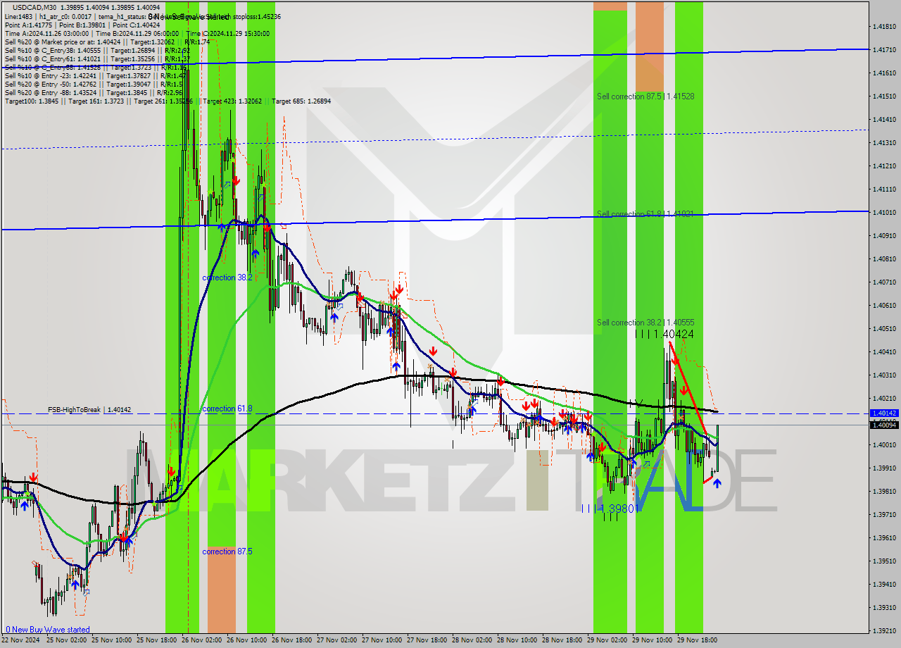The width and height of the screenshot is (901, 648).
Task: Click the 'Time A:2024.11.26 03:00:00' line
Action: click(46, 33)
